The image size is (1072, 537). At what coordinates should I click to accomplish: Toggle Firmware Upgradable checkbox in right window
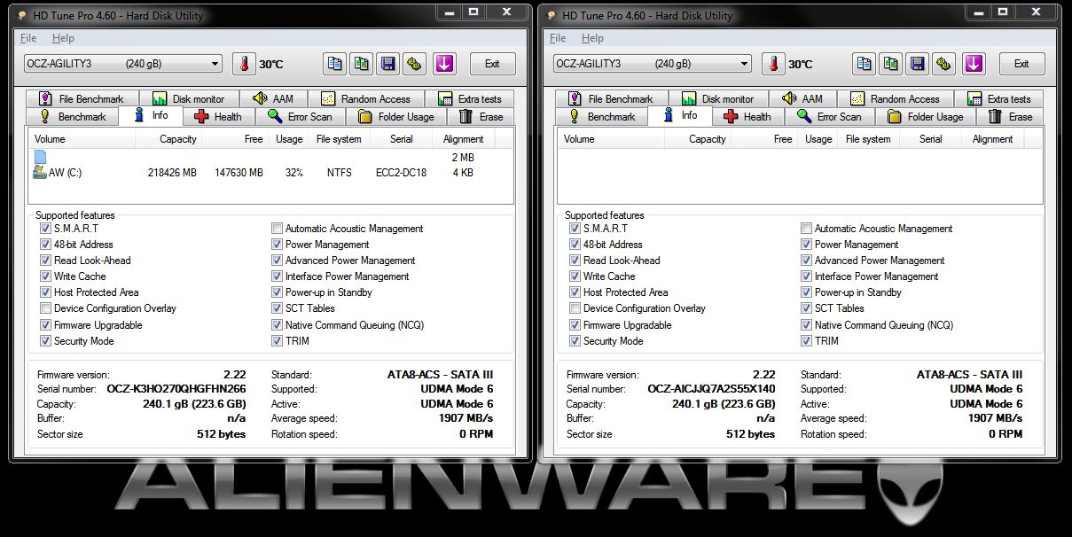pos(575,325)
